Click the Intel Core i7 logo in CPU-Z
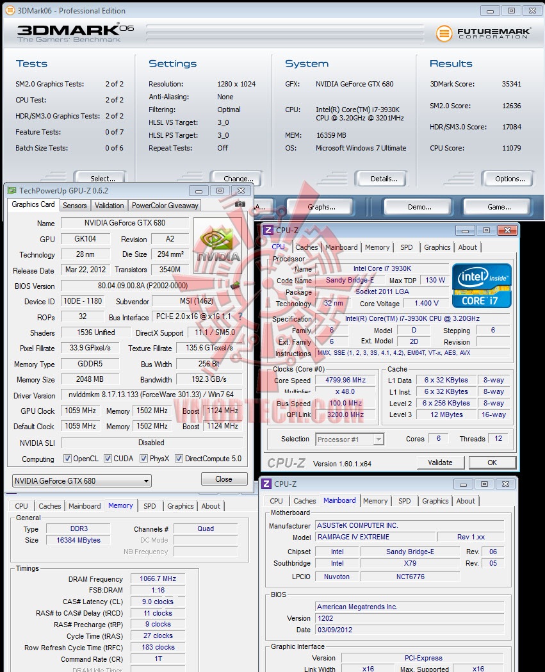 click(x=482, y=286)
